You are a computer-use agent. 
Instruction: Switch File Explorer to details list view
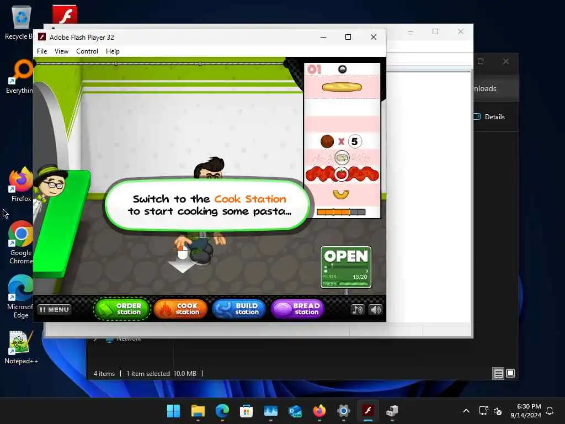pyautogui.click(x=498, y=374)
